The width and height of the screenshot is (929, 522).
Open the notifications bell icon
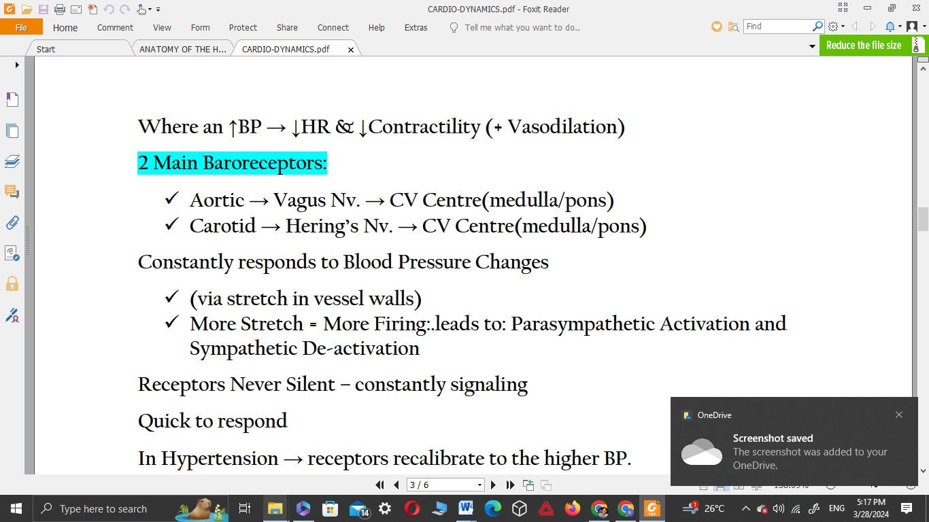pyautogui.click(x=890, y=27)
